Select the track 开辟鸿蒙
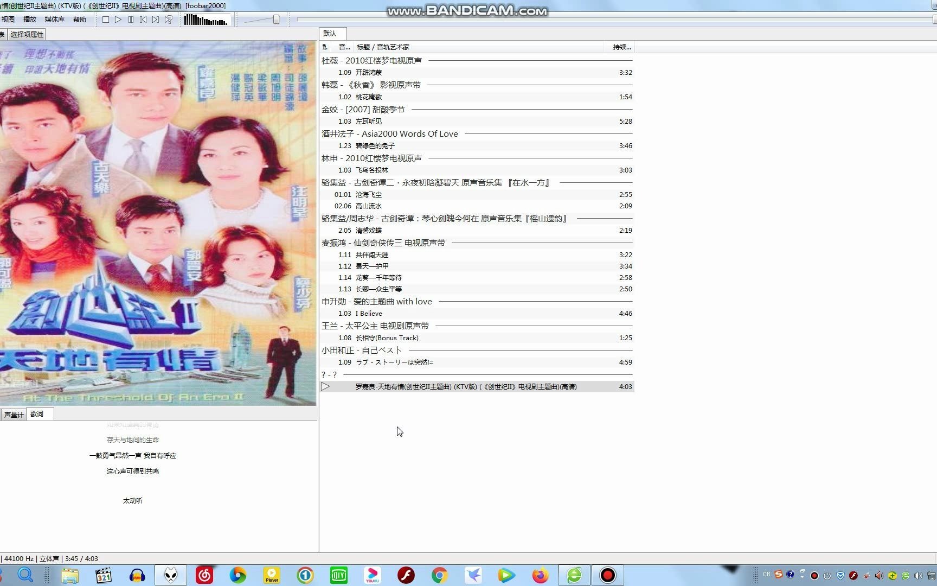The height and width of the screenshot is (586, 937). point(477,73)
